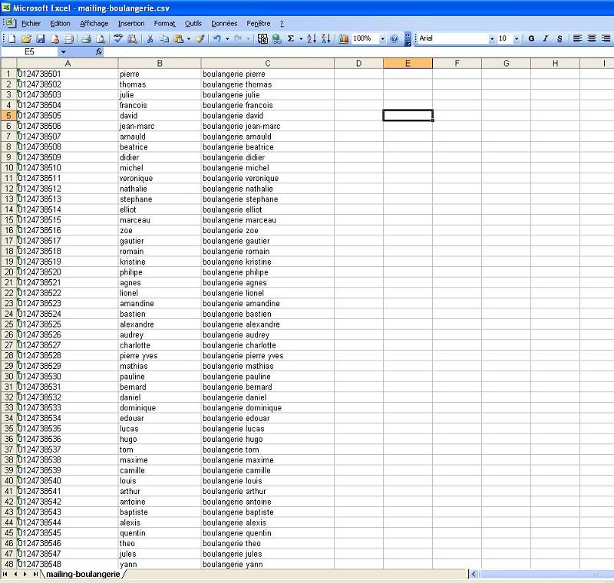Open Excel Help with the question mark icon
Screen dimensions: 614x583
tap(394, 38)
